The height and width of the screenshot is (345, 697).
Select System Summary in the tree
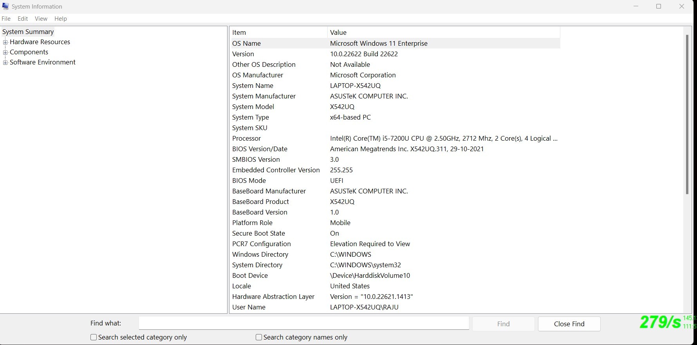[x=28, y=32]
